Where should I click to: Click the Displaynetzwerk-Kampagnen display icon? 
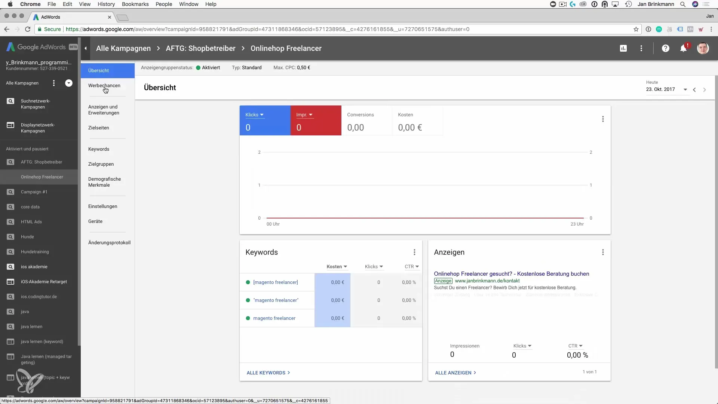point(10,125)
